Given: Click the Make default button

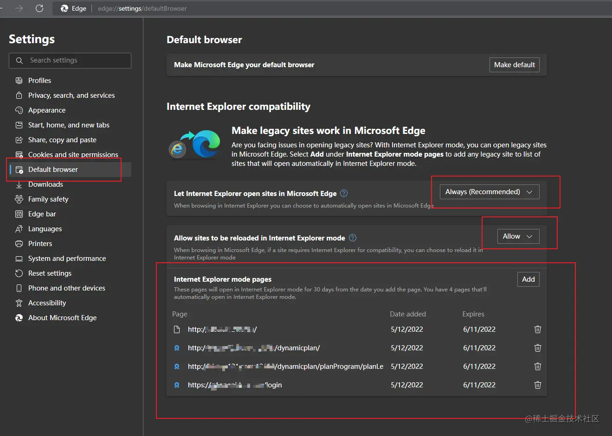Looking at the screenshot, I should pos(514,65).
